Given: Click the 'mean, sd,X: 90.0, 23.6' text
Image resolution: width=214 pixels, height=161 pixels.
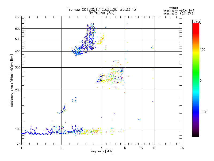Looking at the screenshot, I should [178, 13].
